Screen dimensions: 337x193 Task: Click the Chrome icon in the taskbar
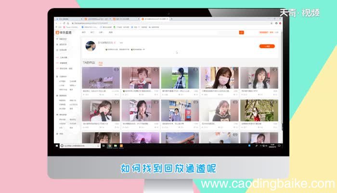pos(110,146)
